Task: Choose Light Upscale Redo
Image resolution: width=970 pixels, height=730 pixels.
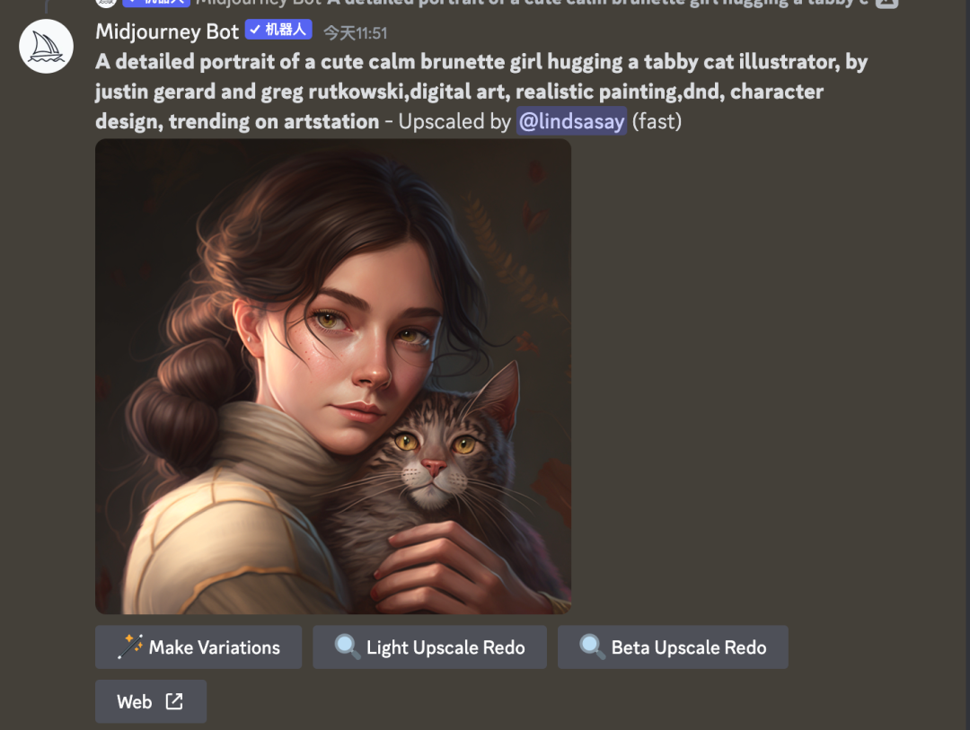Action: (429, 647)
